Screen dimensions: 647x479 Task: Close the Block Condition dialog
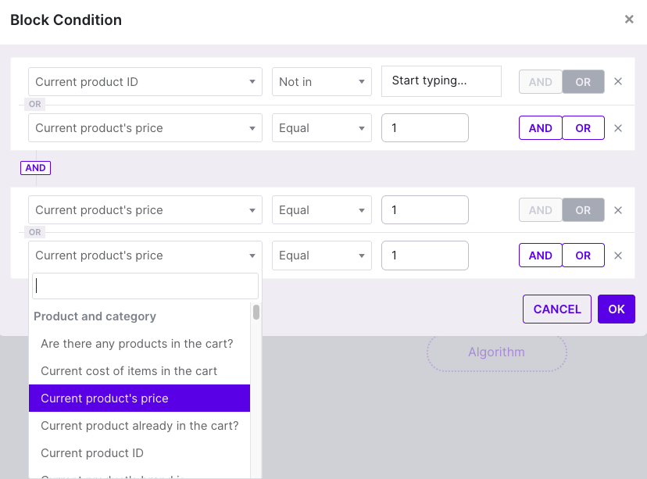[628, 20]
